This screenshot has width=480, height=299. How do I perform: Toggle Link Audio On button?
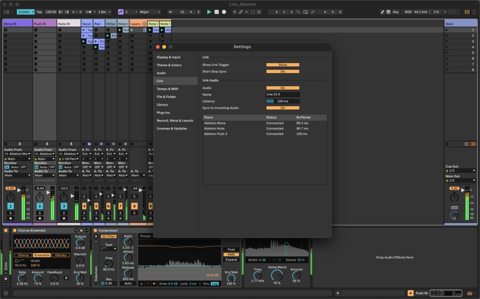point(283,88)
